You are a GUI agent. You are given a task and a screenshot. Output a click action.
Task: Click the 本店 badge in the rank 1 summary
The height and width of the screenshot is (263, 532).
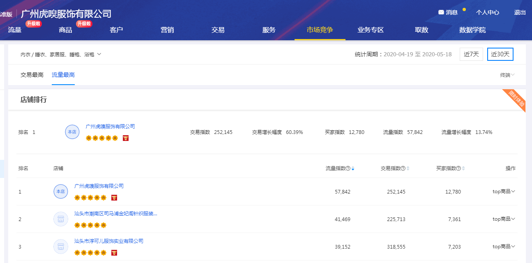tap(72, 132)
